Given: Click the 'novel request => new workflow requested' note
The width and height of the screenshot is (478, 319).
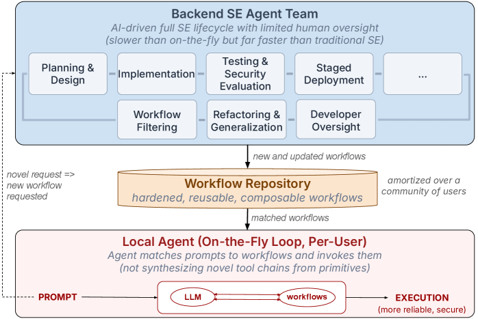Looking at the screenshot, I should point(40,186).
